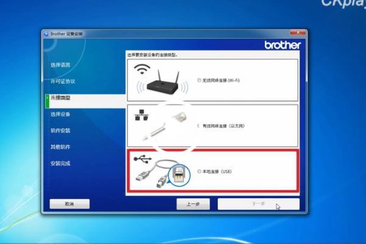Close the Brother installer window
Image resolution: width=366 pixels, height=244 pixels.
pyautogui.click(x=298, y=33)
